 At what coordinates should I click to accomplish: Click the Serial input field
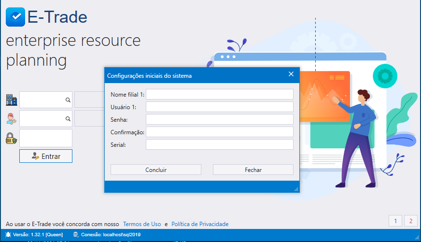coord(220,144)
